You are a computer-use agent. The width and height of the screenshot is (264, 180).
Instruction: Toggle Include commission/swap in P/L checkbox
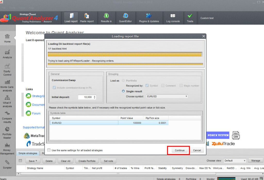click(x=54, y=88)
